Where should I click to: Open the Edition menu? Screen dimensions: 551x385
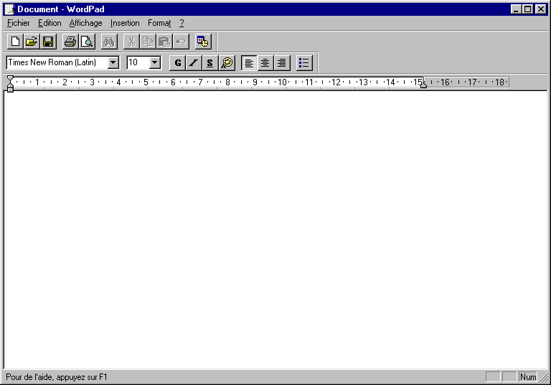pos(50,23)
